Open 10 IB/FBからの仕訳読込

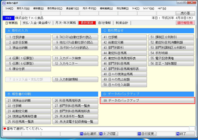(75, 48)
